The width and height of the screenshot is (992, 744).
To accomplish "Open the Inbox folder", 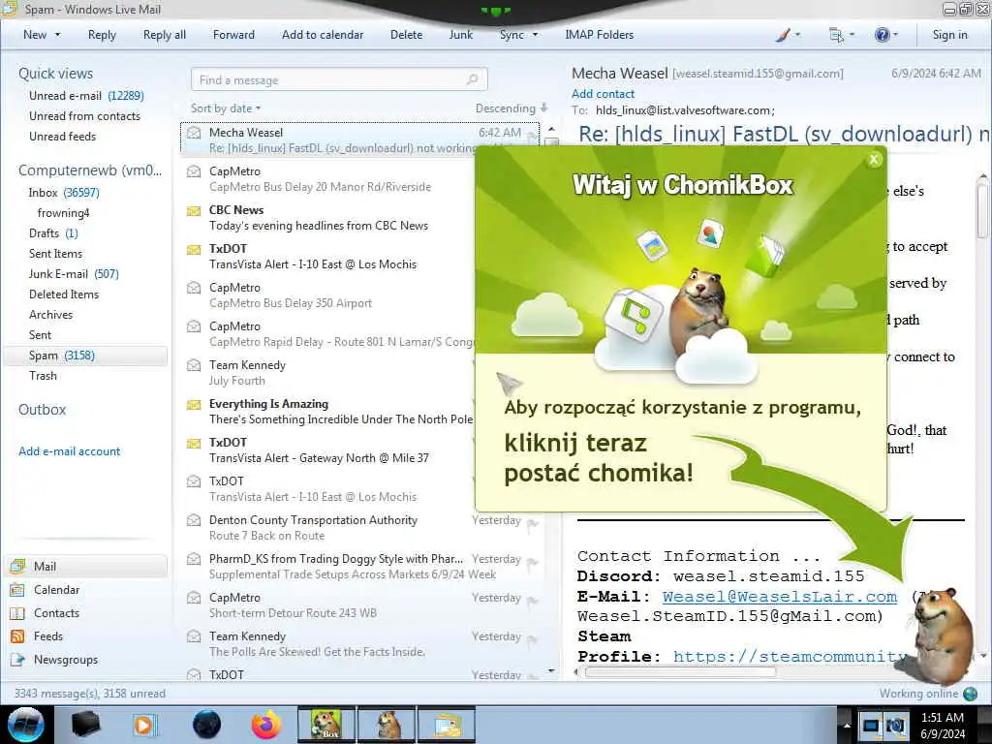I will click(63, 193).
